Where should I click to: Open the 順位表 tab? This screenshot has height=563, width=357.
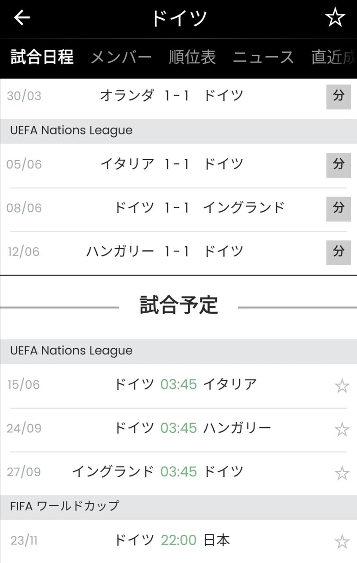pos(192,57)
